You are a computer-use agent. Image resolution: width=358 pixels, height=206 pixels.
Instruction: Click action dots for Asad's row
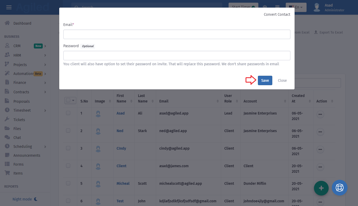[x=320, y=115]
